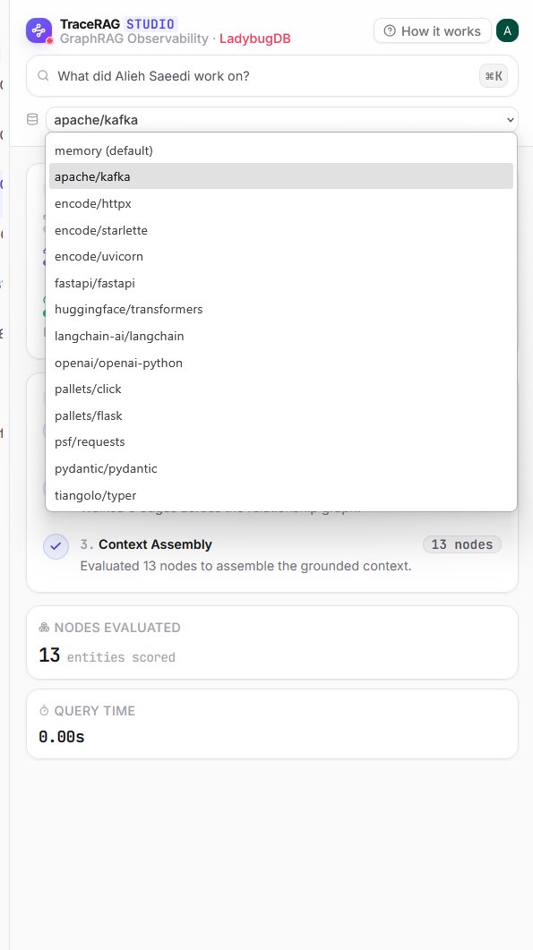Screen dimensions: 533x950
Task: Click the LadybugDB link
Action: point(255,39)
